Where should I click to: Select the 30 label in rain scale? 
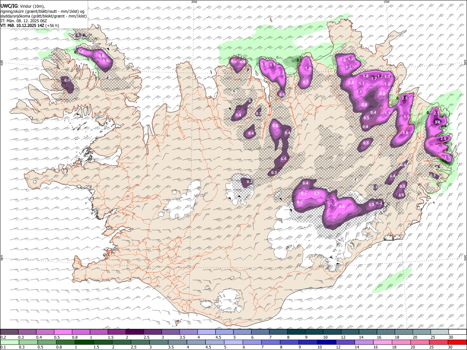450,347
